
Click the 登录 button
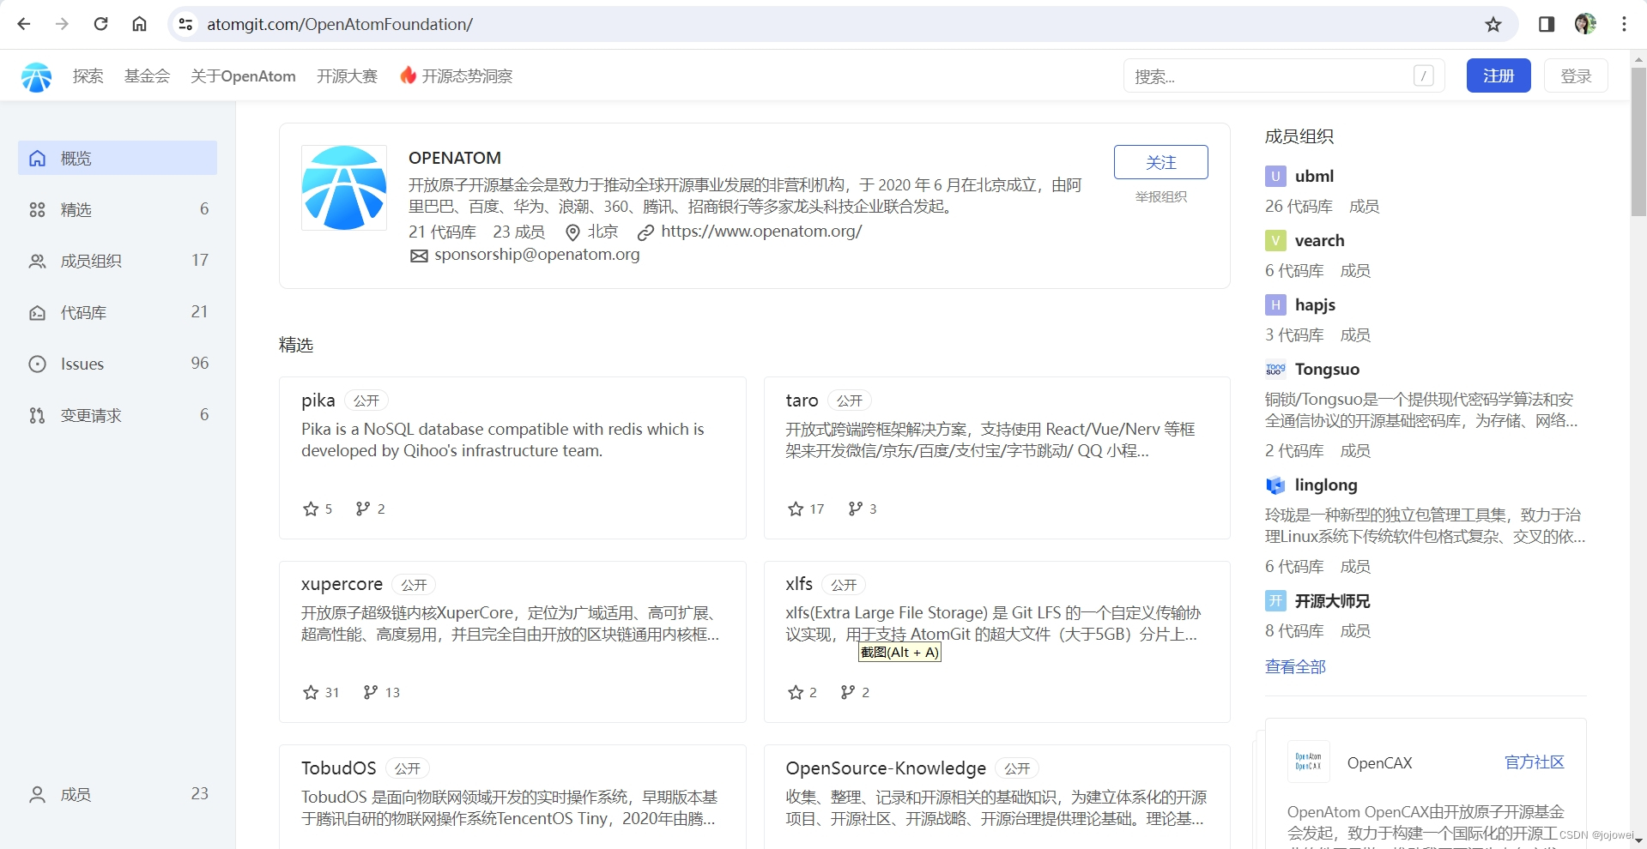(x=1576, y=75)
